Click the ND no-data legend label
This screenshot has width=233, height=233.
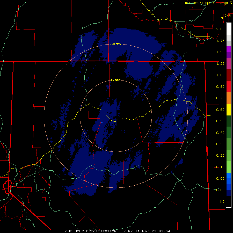pos(222,202)
